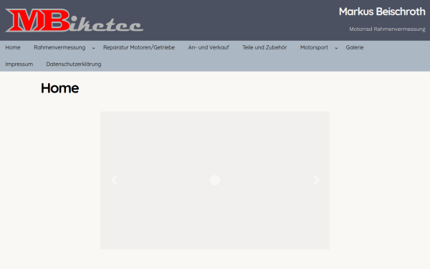Image resolution: width=430 pixels, height=269 pixels.
Task: Click the Home page heading
Action: tap(59, 88)
